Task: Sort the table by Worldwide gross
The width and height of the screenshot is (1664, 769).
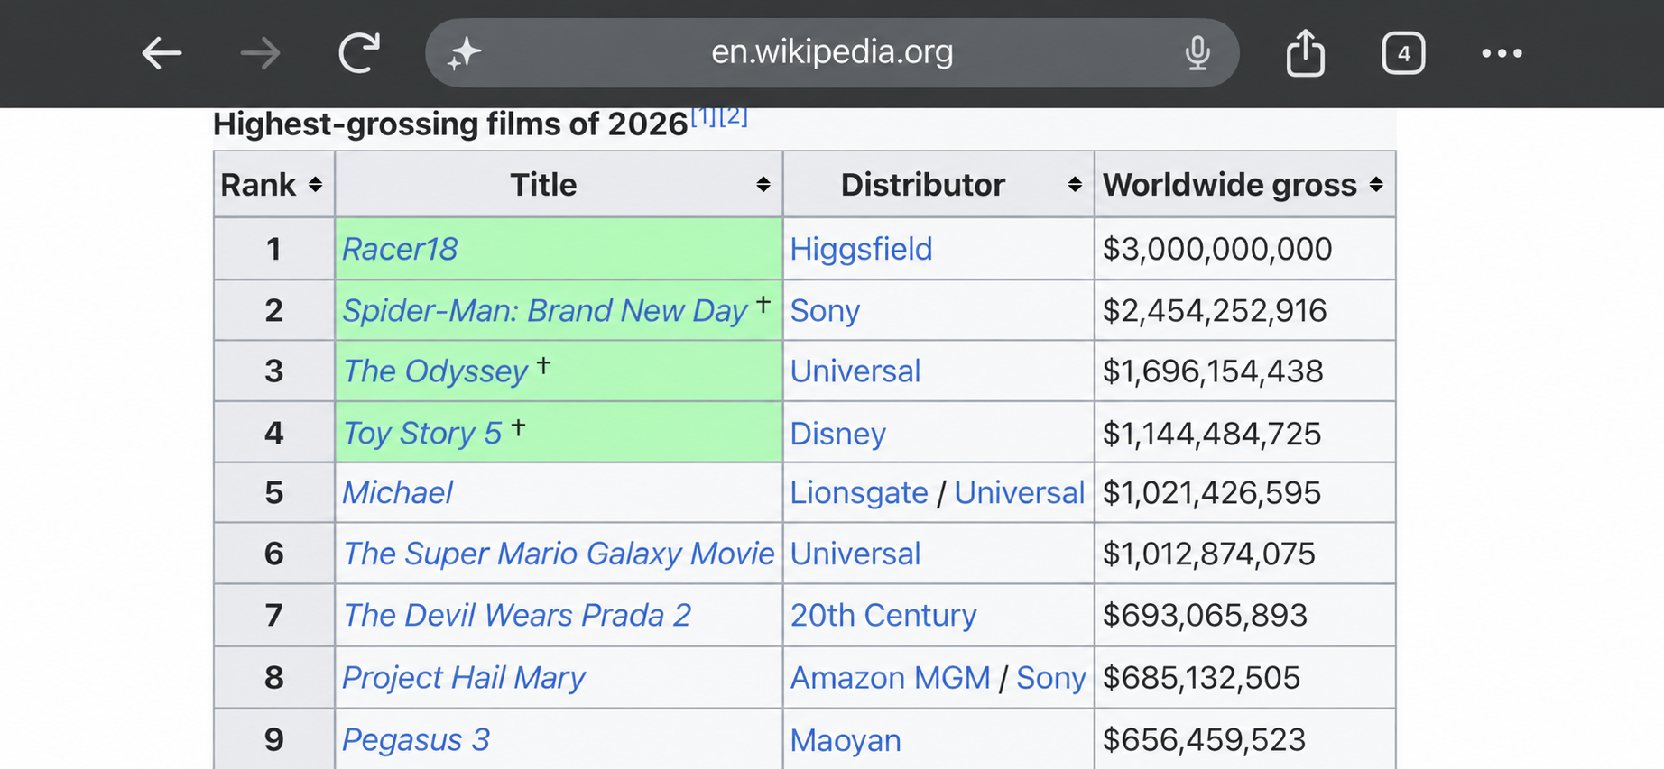Action: click(1376, 184)
